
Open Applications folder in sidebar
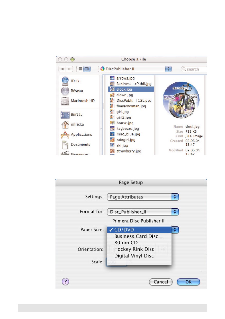point(76,134)
